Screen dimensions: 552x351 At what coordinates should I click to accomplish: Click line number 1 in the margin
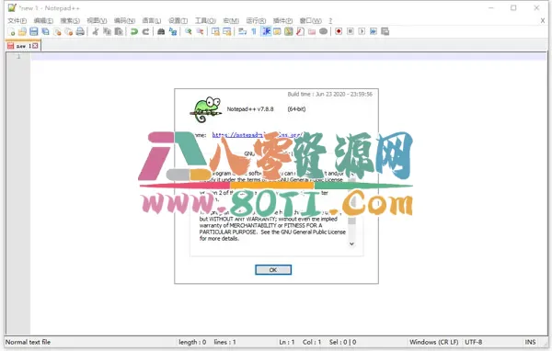pyautogui.click(x=18, y=56)
